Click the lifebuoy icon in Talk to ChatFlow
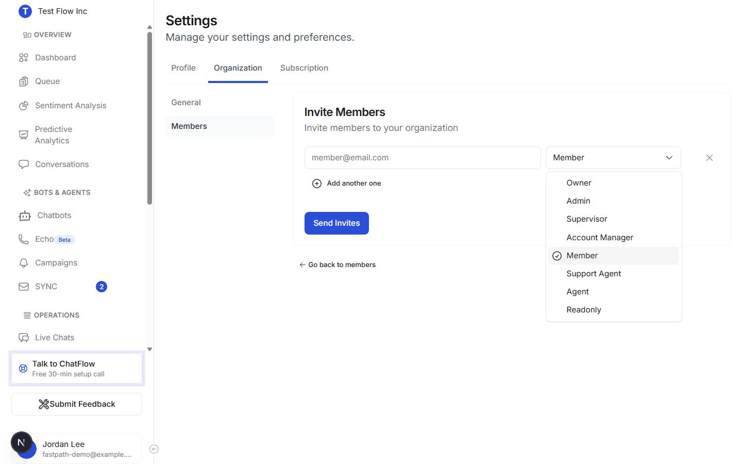The image size is (742, 464). tap(23, 369)
